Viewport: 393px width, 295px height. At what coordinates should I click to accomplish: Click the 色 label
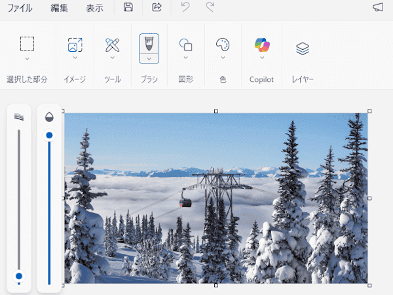point(223,79)
